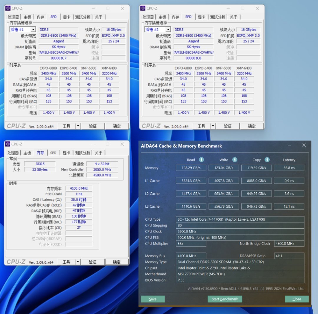Image resolution: width=318 pixels, height=314 pixels.
Task: Click North Bridge Clock value 4500.0 MHz in AIDA64
Action: [289, 243]
